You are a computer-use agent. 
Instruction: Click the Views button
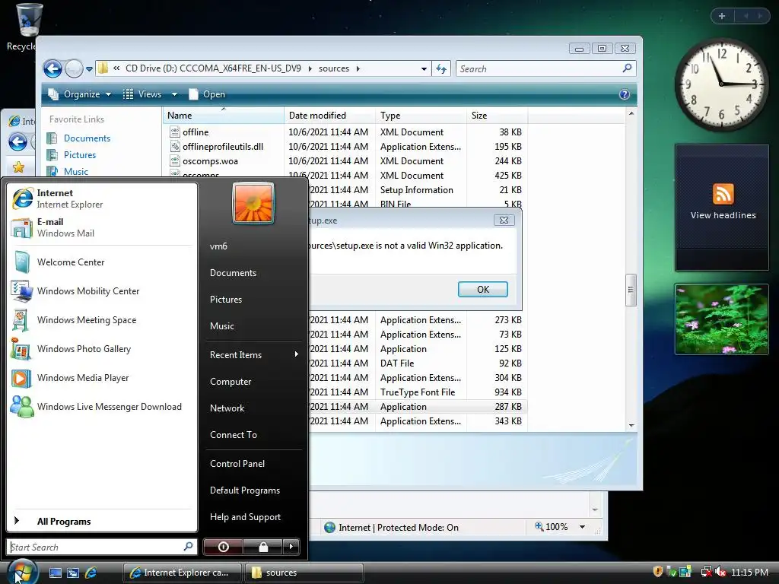click(x=142, y=94)
